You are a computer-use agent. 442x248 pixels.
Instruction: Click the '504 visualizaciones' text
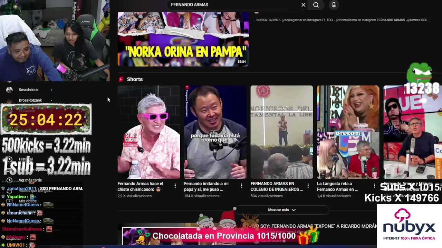(267, 196)
